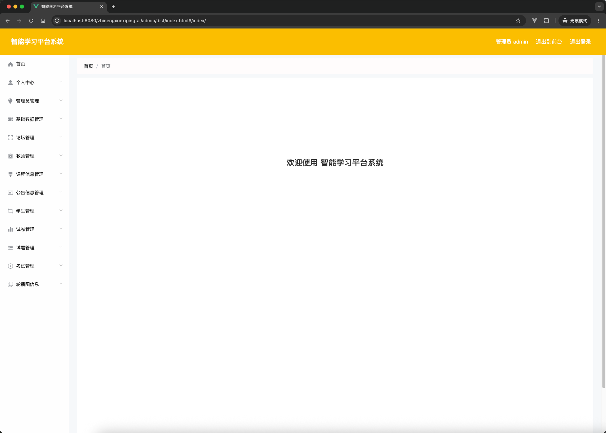This screenshot has height=433, width=606.
Task: Open the 首页 sidebar menu item
Action: (x=34, y=64)
